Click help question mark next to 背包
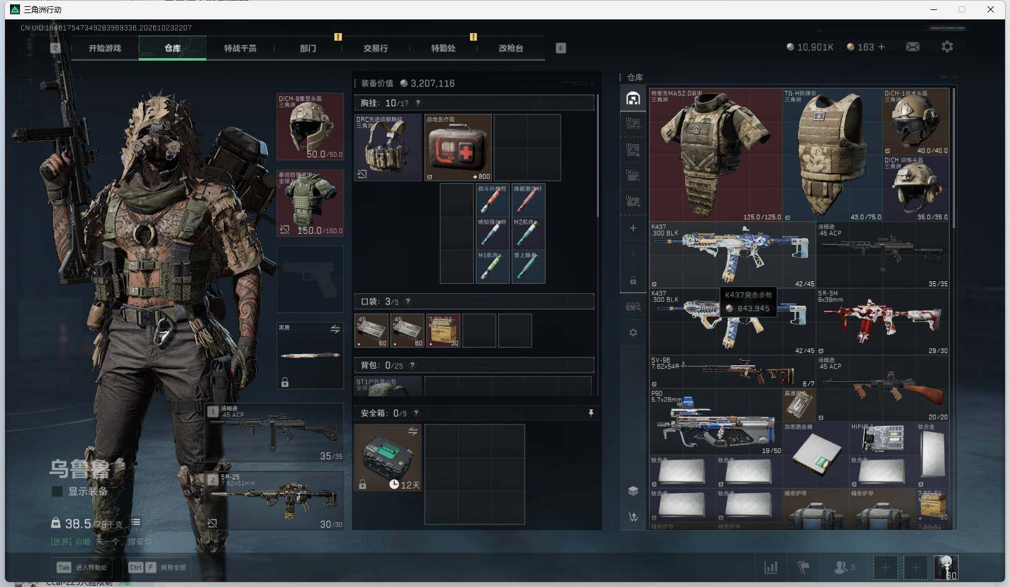The height and width of the screenshot is (587, 1010). pos(412,365)
